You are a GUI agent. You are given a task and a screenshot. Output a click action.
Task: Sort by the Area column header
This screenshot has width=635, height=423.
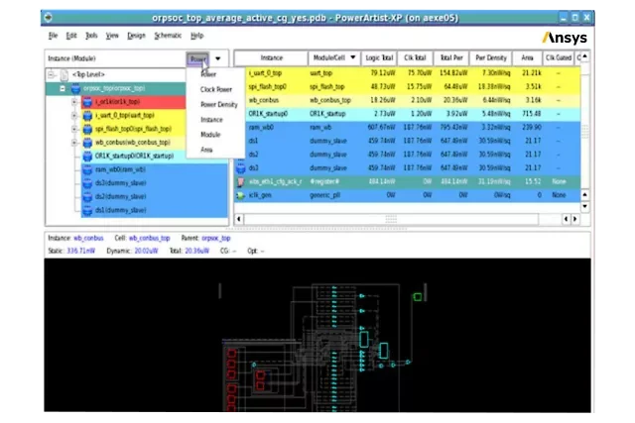[527, 57]
